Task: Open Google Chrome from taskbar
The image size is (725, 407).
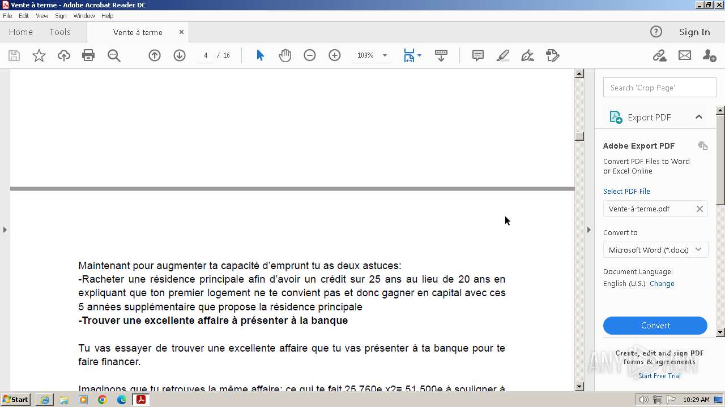Action: pos(102,400)
